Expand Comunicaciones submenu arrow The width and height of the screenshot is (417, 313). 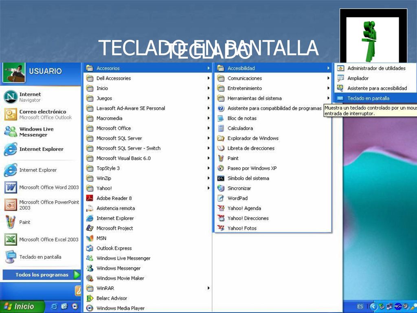(x=329, y=78)
